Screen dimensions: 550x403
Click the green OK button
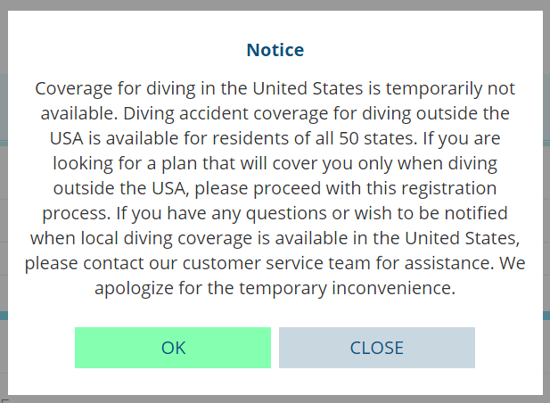pos(172,348)
